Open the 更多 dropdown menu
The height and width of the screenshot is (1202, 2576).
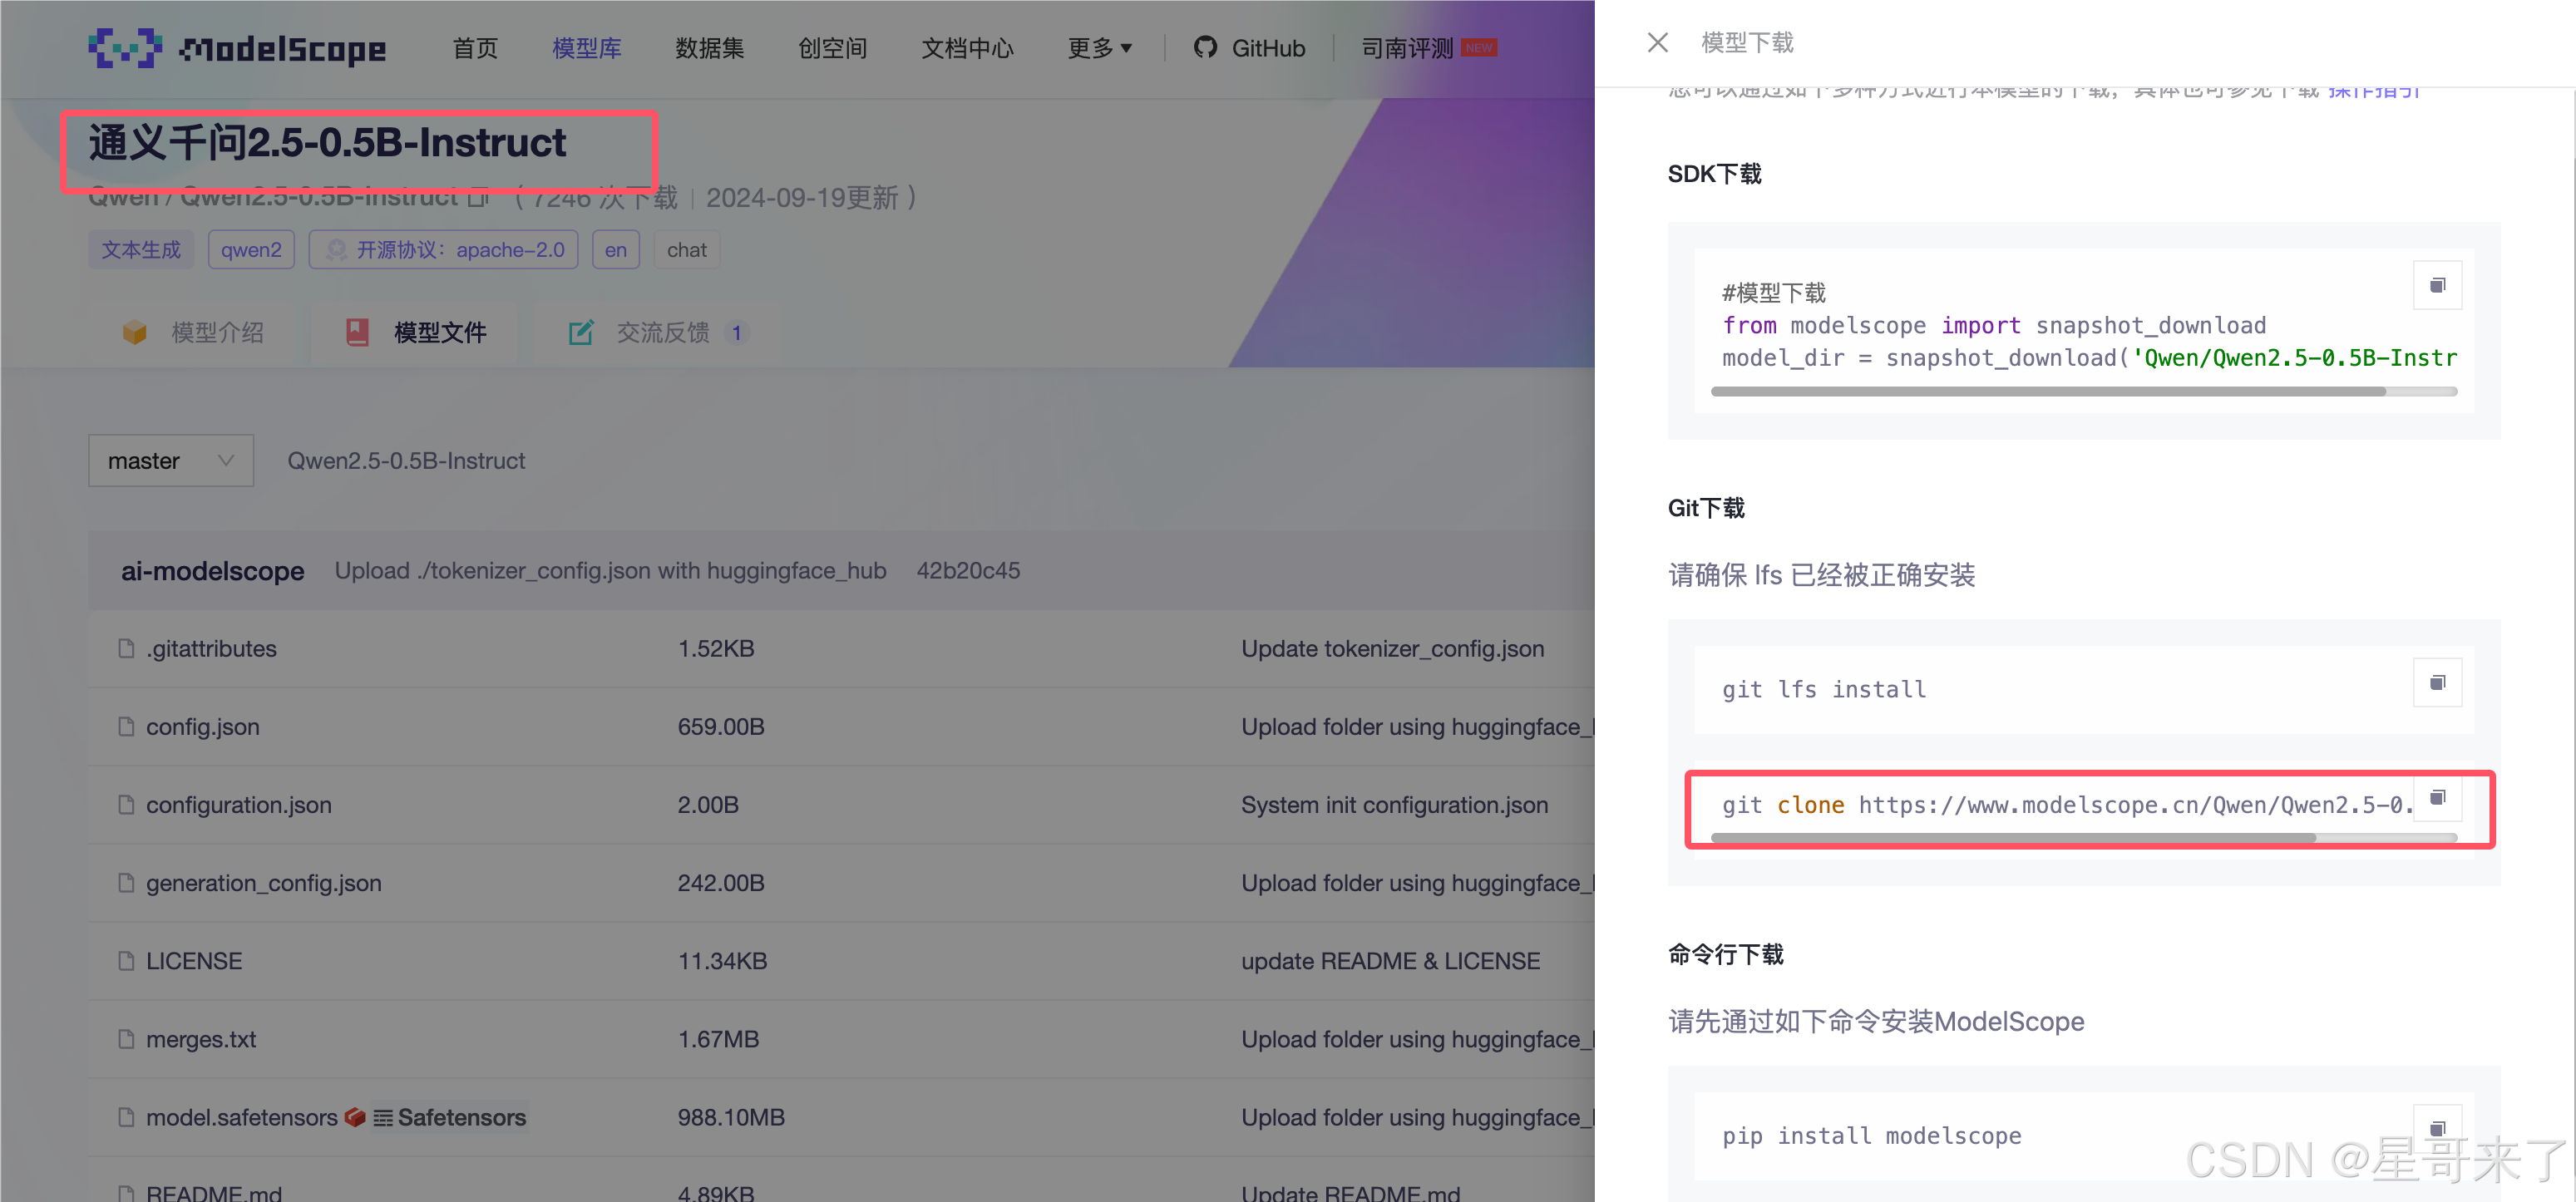pyautogui.click(x=1099, y=48)
